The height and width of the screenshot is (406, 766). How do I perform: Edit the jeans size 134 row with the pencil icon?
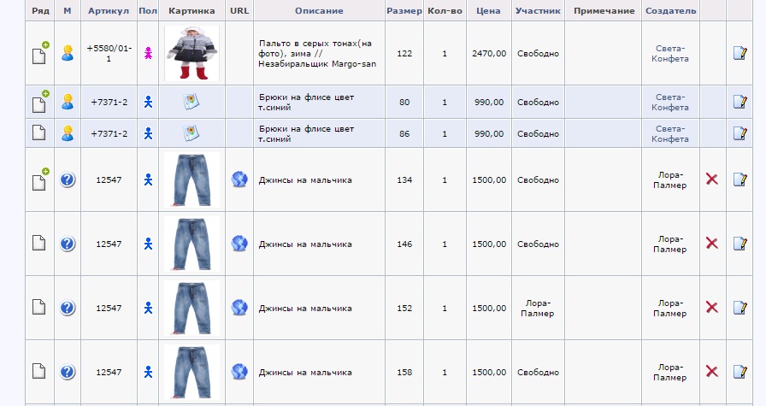[740, 179]
